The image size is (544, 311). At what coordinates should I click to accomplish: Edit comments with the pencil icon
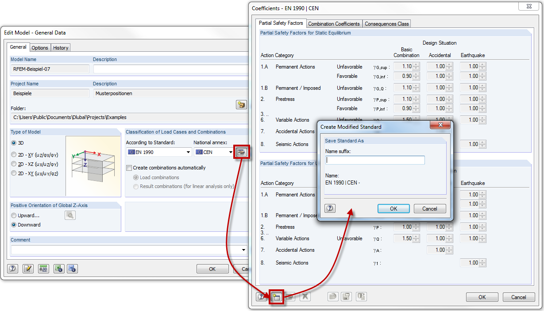pos(27,269)
